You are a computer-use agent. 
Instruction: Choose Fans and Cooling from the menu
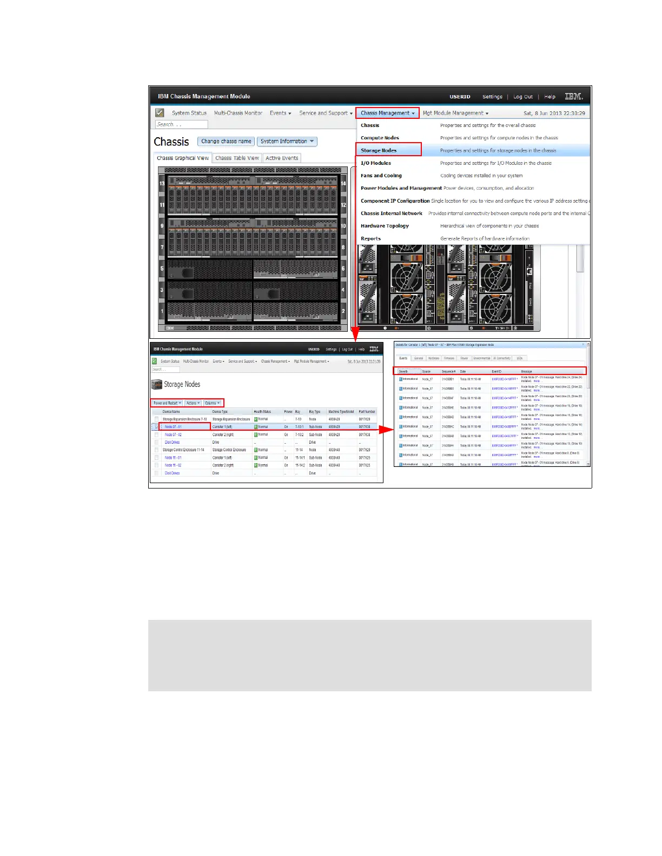click(473, 176)
